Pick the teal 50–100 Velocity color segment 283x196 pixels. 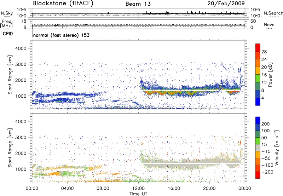(x=258, y=134)
